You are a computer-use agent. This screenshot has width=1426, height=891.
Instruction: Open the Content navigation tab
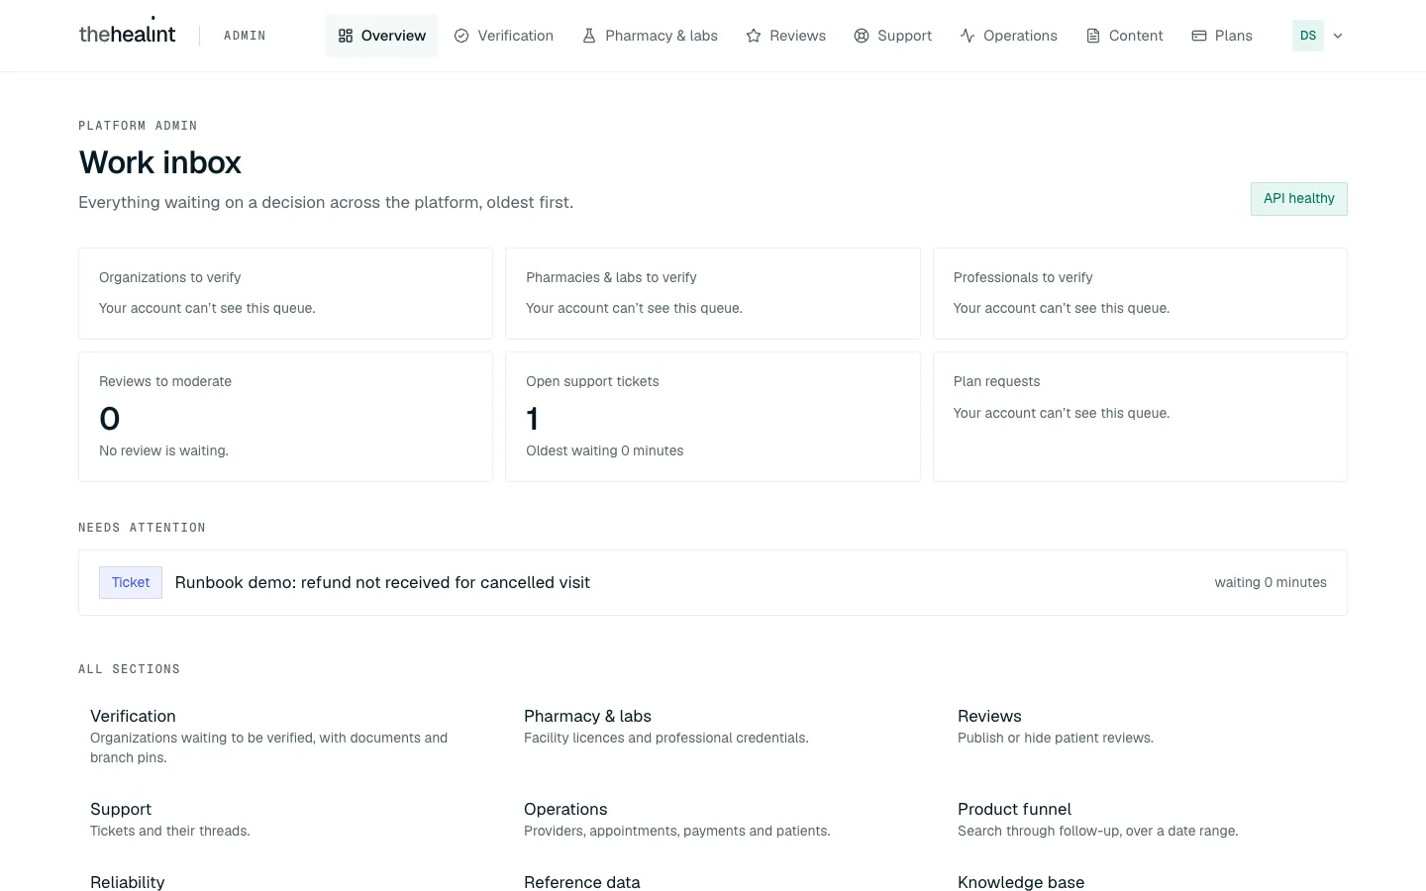click(x=1125, y=36)
